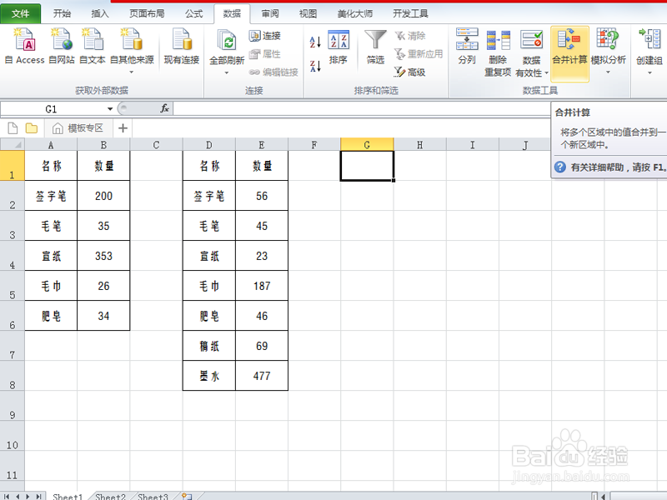Select cell with value 353
This screenshot has height=500, width=667.
103,256
